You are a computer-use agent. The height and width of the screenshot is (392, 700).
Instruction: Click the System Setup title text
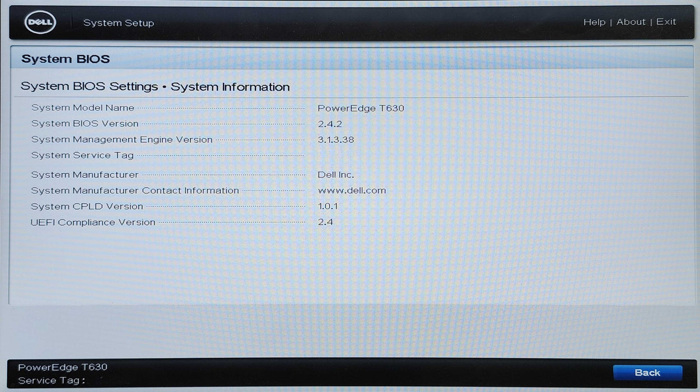point(119,23)
